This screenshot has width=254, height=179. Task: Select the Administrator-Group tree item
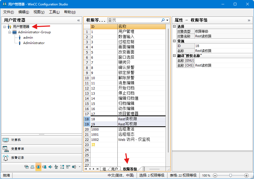[34, 32]
